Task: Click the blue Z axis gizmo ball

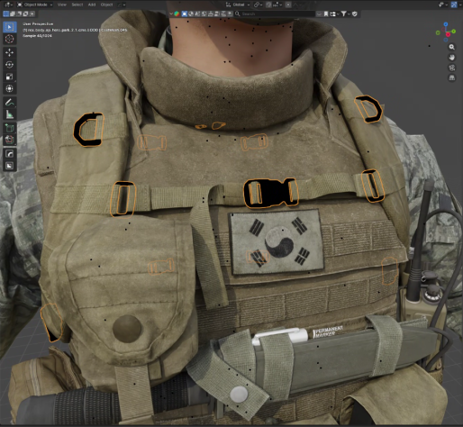Action: click(x=446, y=24)
